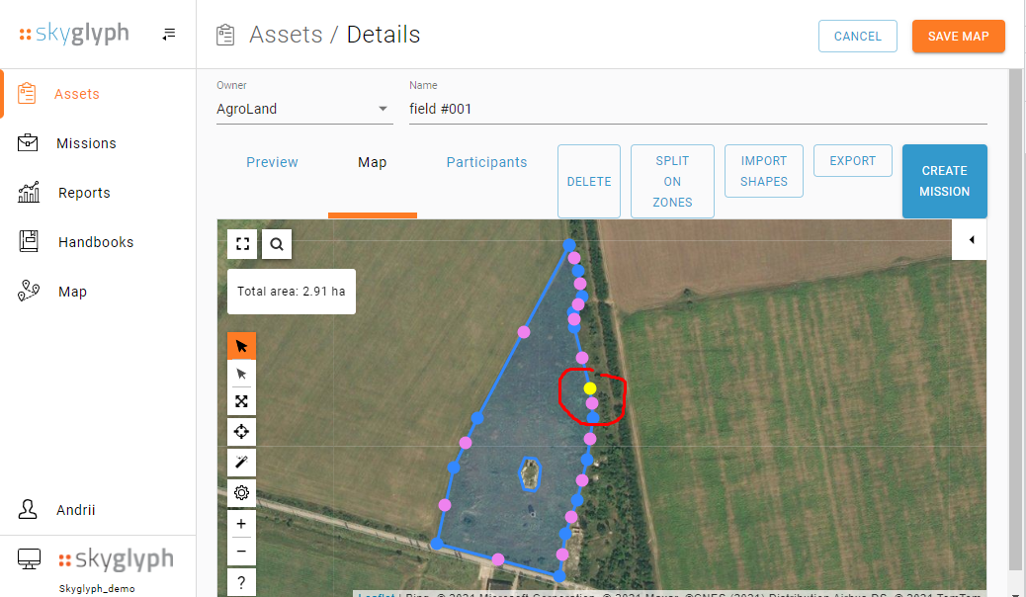The image size is (1026, 597).
Task: Switch to the Preview tab
Action: click(x=272, y=162)
